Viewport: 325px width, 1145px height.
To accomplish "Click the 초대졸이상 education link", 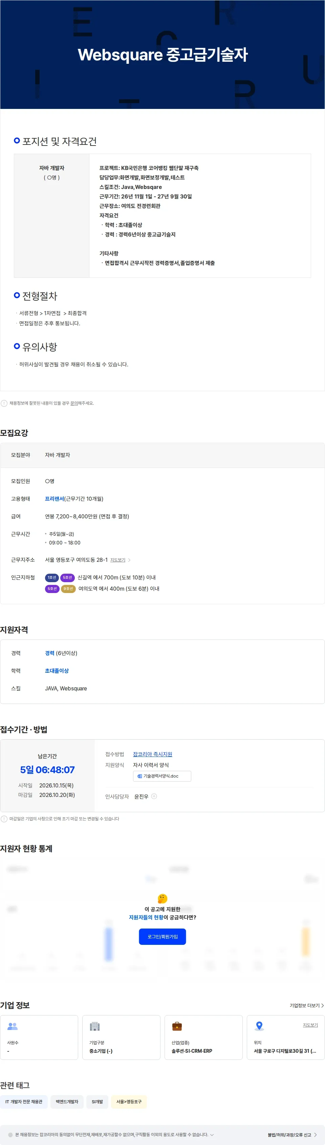I will click(x=57, y=671).
